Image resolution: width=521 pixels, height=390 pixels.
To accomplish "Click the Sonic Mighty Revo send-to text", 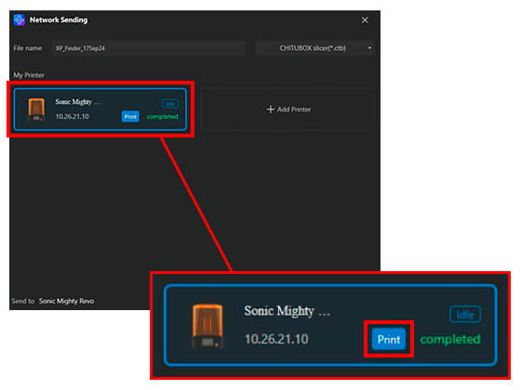I will [66, 301].
